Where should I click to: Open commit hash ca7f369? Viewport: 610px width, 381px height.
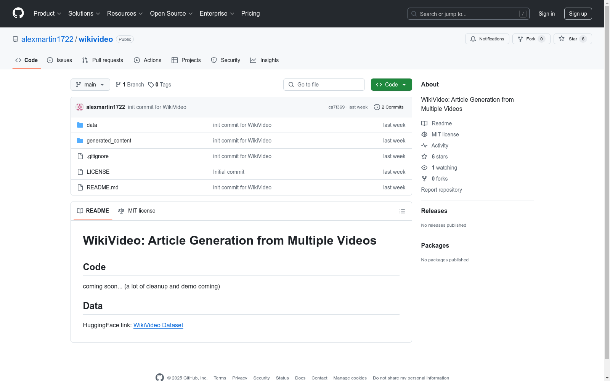pos(336,107)
